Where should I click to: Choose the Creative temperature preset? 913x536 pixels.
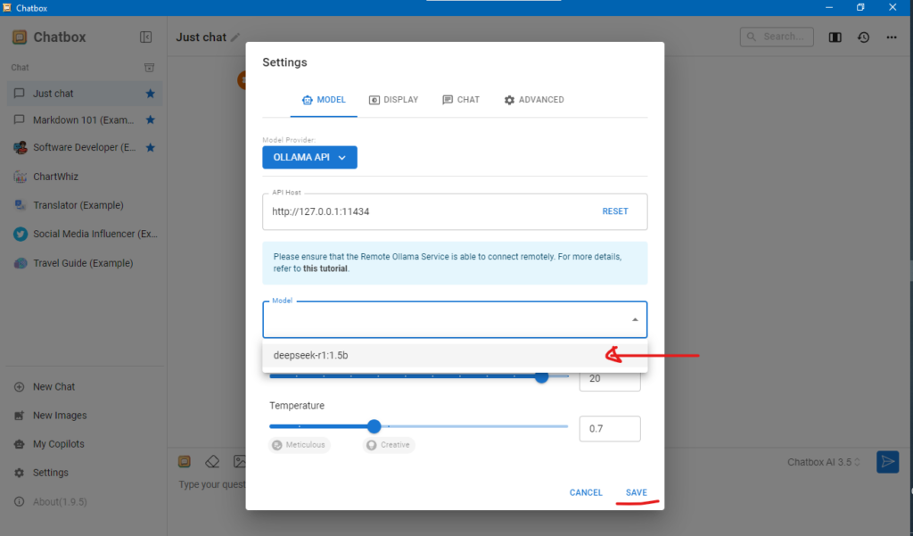(x=389, y=445)
